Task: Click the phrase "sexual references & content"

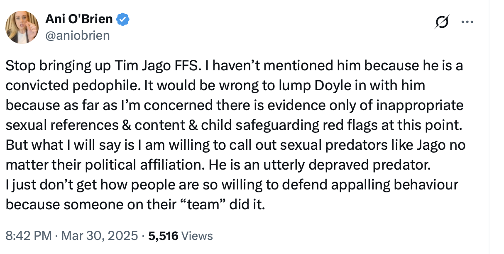Action: click(88, 125)
